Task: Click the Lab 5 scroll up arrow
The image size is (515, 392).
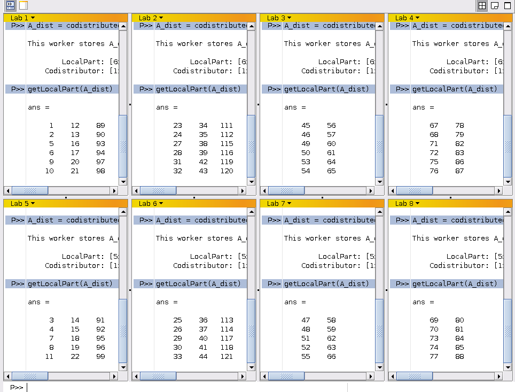Action: (x=123, y=212)
